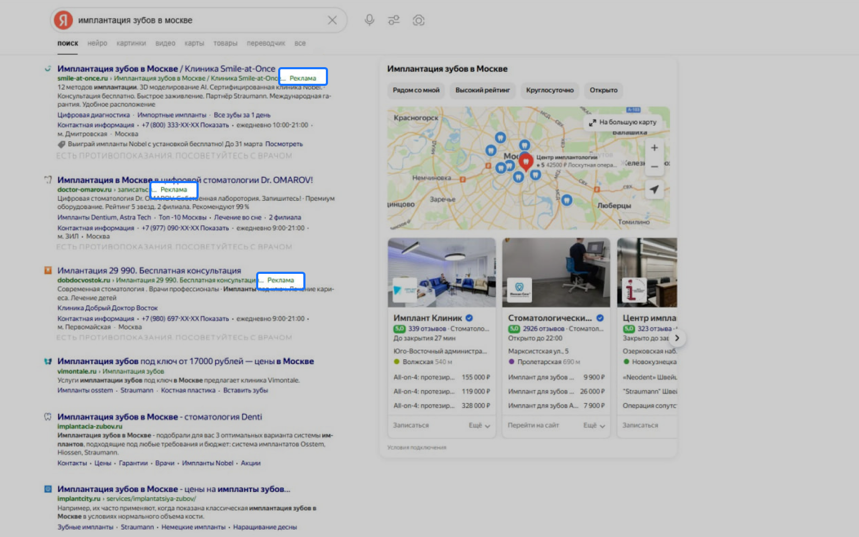Toggle the 'Высокий рейтинг' filter
859x537 pixels.
click(483, 90)
